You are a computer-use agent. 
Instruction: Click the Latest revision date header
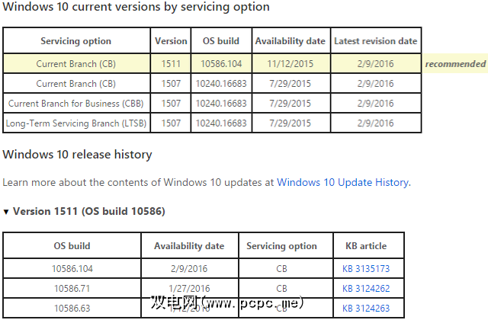click(374, 41)
